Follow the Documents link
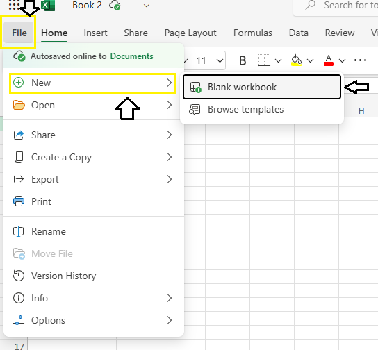378x350 pixels. click(131, 56)
